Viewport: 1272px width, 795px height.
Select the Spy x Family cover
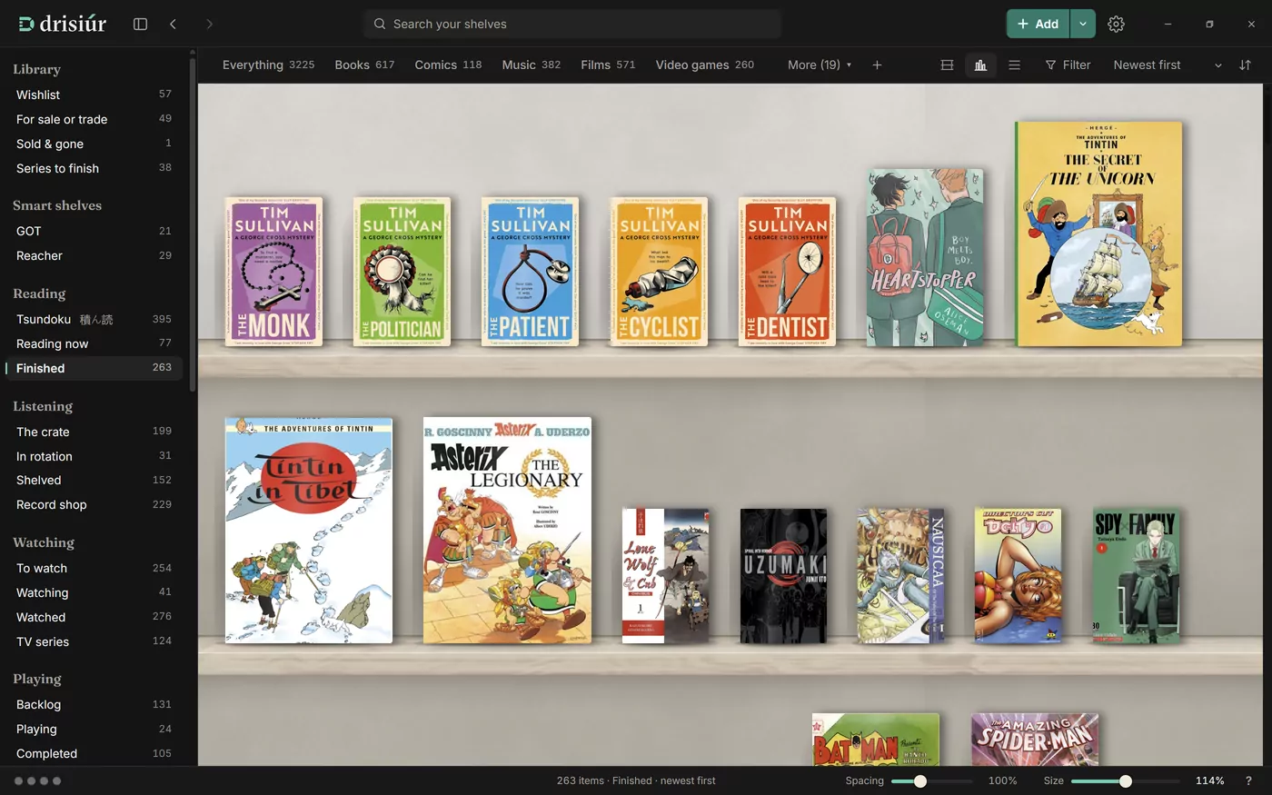click(x=1135, y=575)
